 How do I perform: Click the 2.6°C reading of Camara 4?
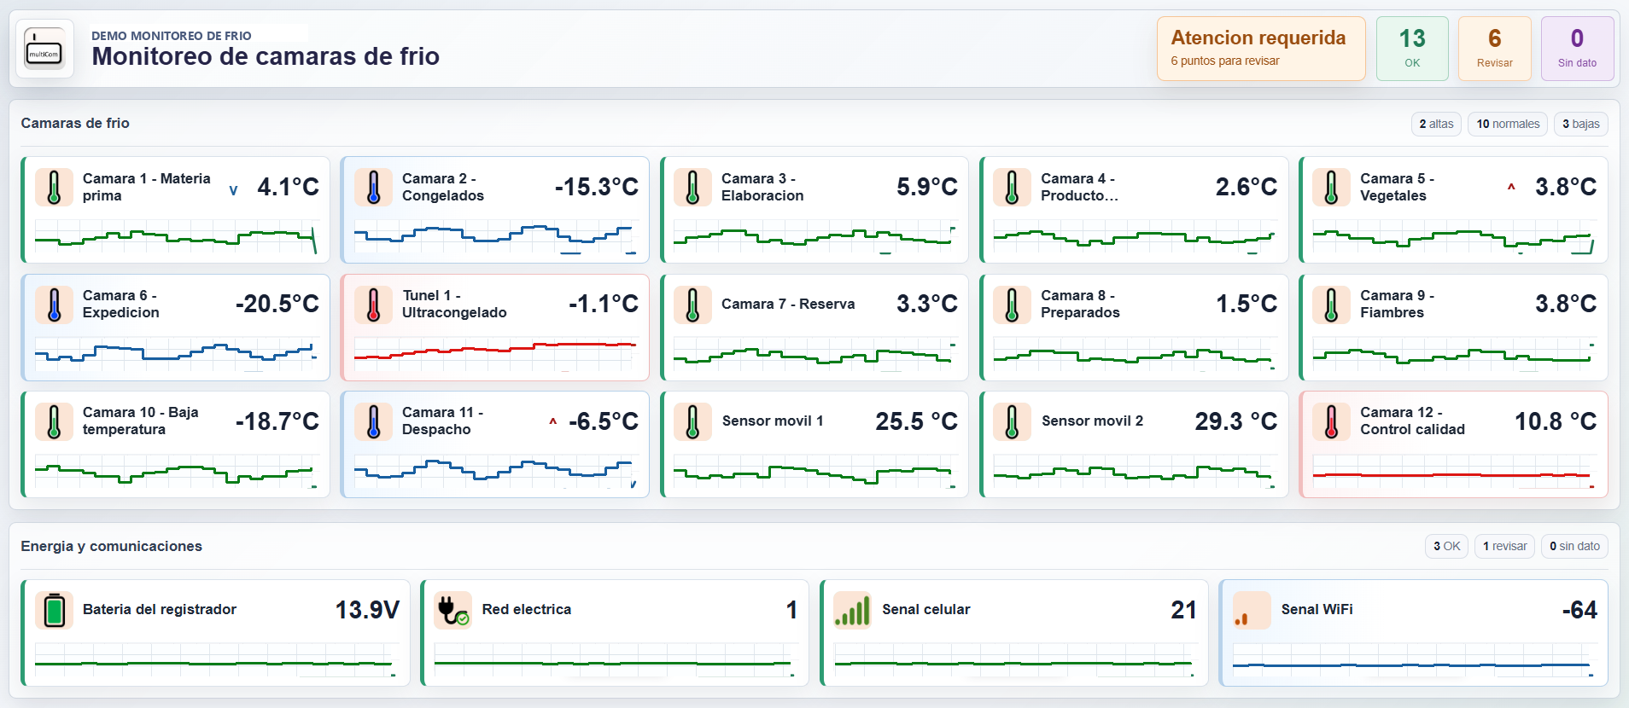[x=1247, y=187]
